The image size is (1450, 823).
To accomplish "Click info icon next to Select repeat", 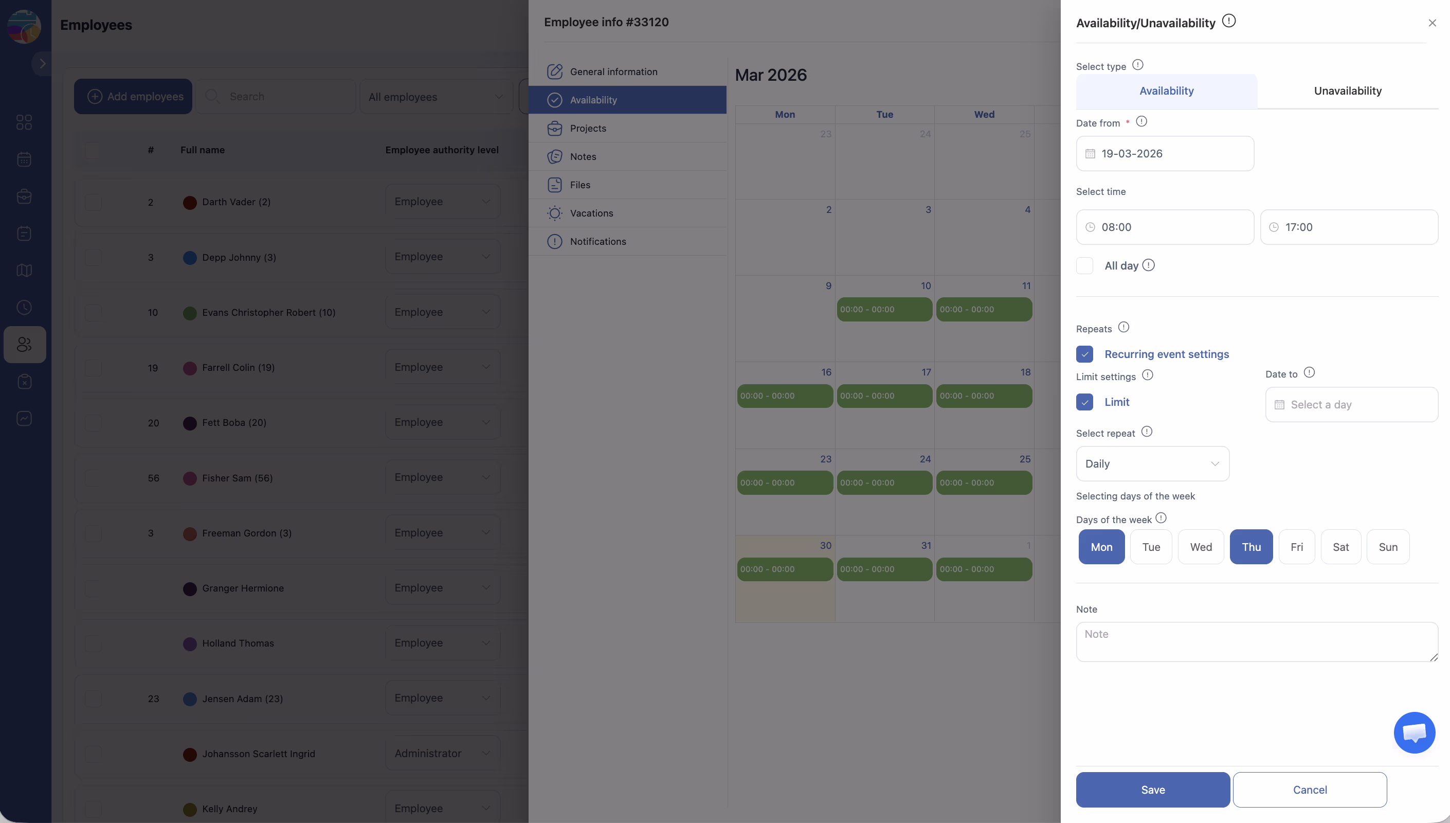I will (x=1147, y=432).
